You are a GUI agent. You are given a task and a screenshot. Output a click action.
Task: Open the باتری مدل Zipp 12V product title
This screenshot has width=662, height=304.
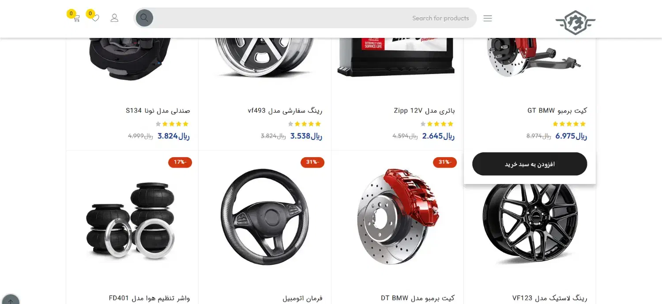(424, 110)
